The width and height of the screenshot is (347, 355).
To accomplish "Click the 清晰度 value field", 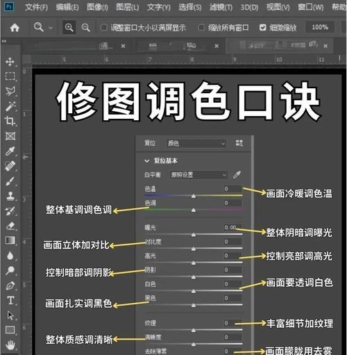I will point(232,338).
